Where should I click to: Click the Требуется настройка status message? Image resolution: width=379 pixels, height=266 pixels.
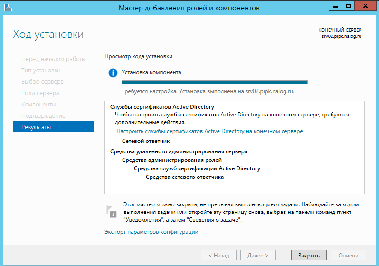tap(208, 91)
